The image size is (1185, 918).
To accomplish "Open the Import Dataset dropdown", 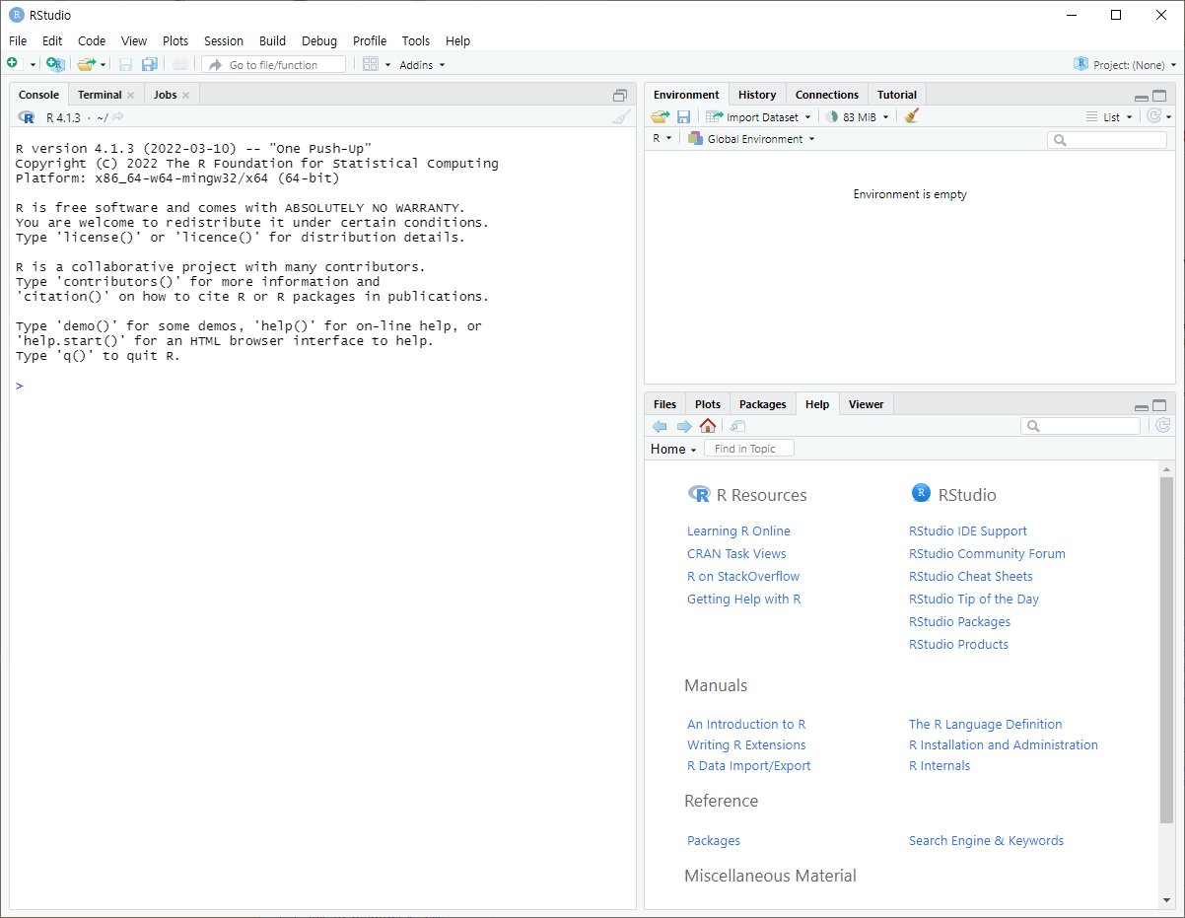I will [x=758, y=116].
